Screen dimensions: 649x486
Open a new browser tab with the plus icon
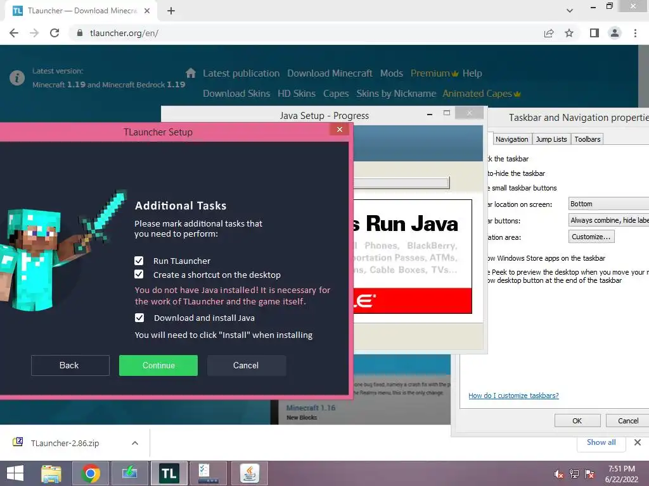click(x=171, y=11)
